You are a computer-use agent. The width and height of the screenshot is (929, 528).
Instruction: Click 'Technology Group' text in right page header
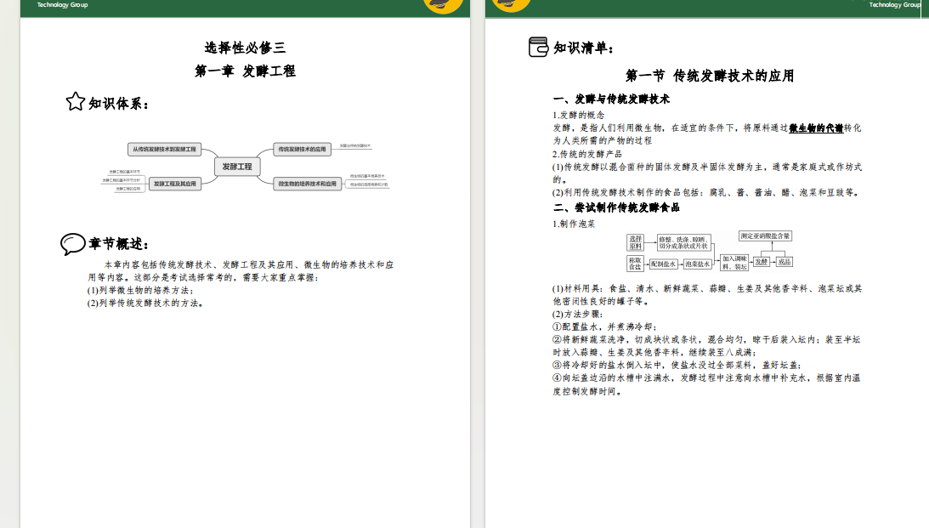pyautogui.click(x=895, y=5)
